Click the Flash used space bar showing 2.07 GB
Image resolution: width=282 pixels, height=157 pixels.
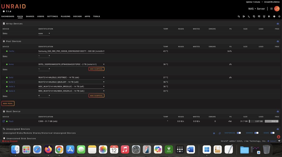tap(256, 121)
